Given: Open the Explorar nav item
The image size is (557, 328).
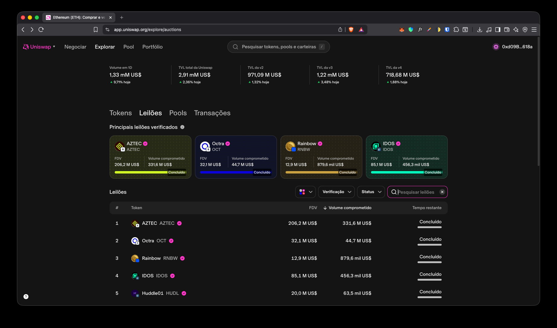Looking at the screenshot, I should click(105, 47).
